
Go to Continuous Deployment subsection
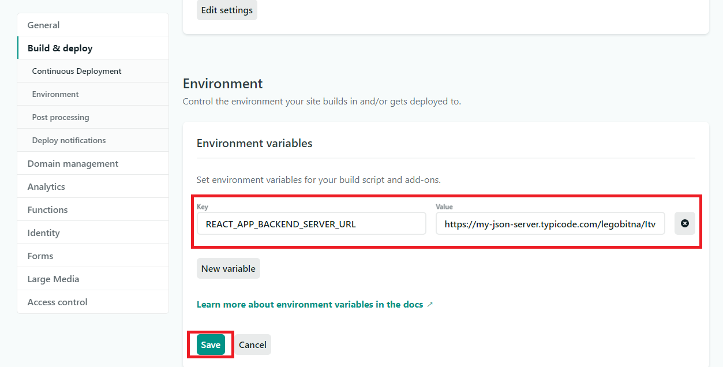tap(77, 72)
